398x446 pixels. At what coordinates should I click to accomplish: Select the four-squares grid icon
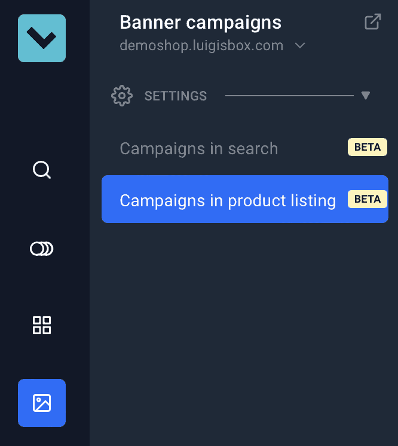[42, 325]
